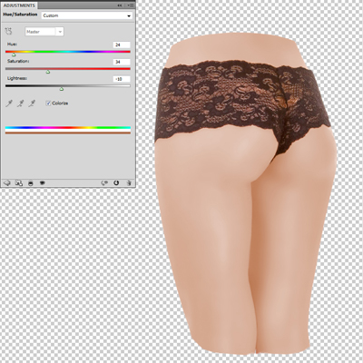Click the Lightness value input field
The height and width of the screenshot is (363, 363).
[122, 79]
